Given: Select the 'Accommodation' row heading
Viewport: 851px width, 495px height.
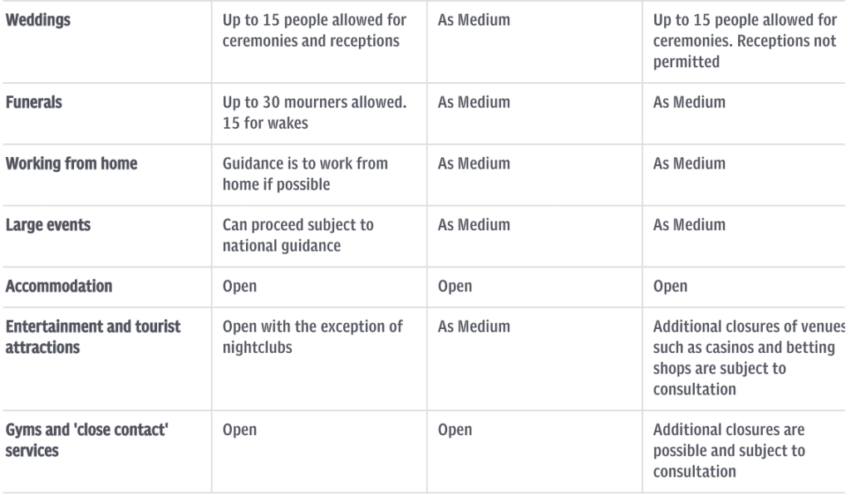Looking at the screenshot, I should [59, 287].
